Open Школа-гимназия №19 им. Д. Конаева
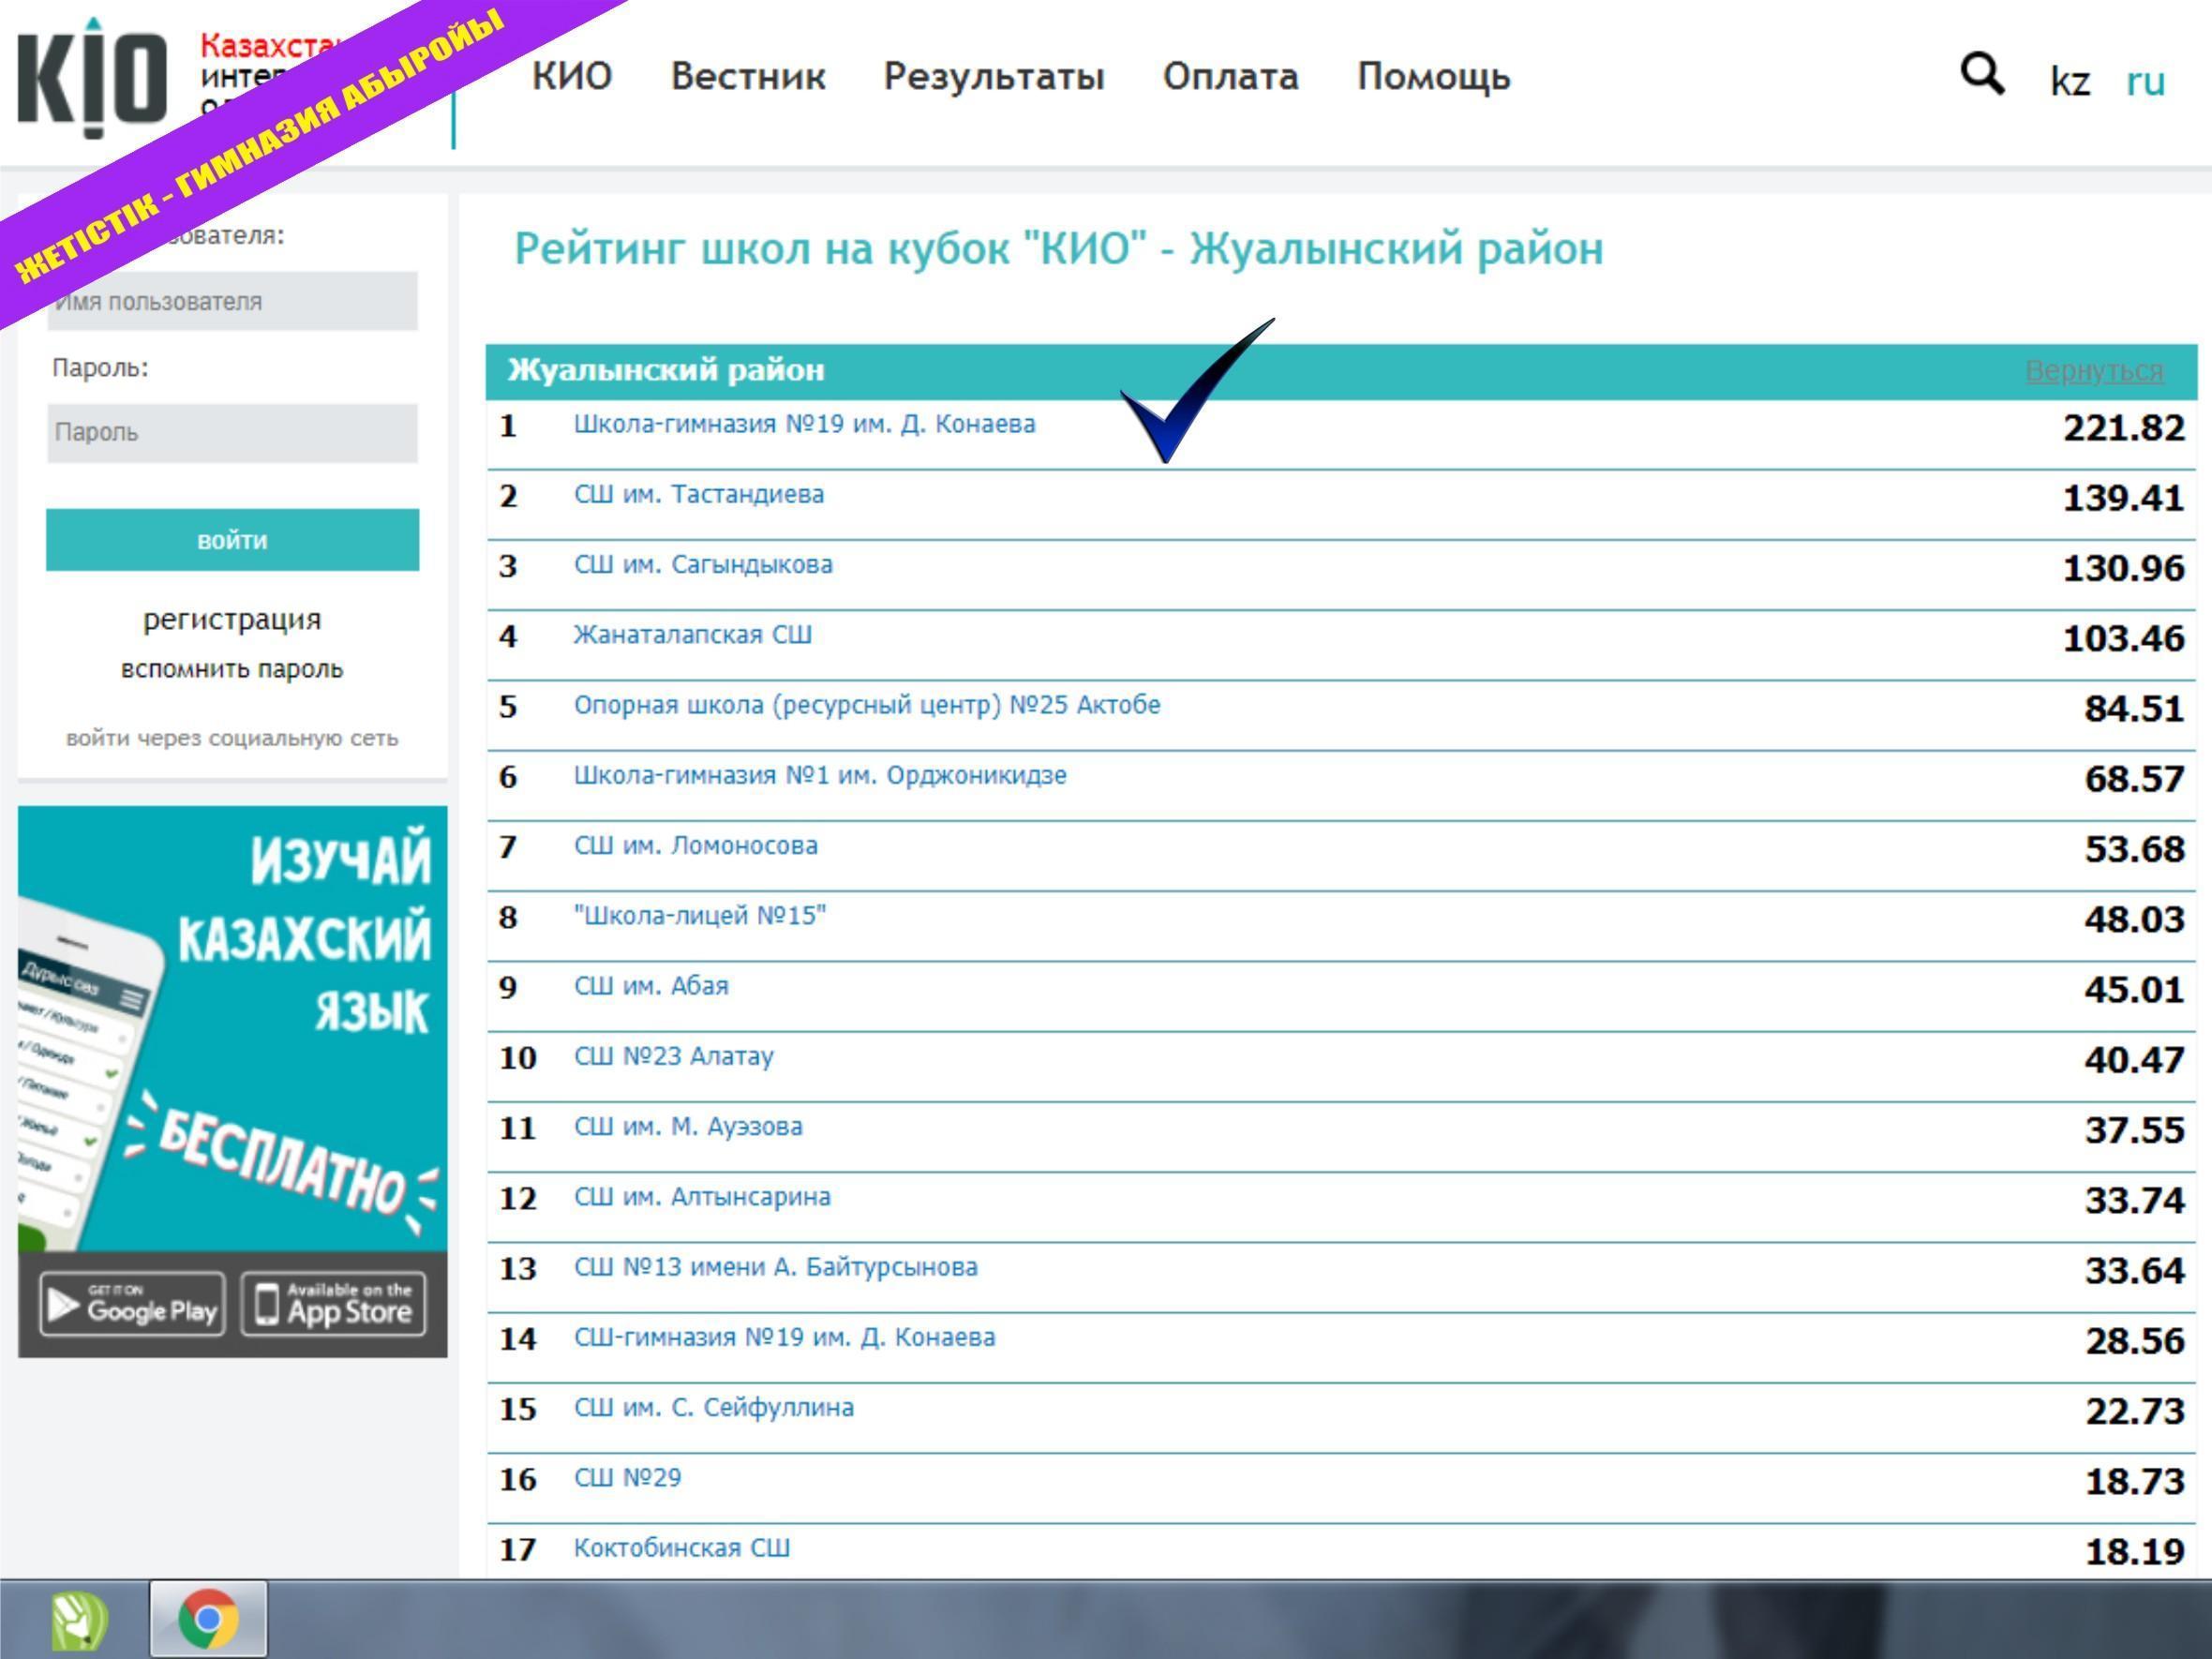Viewport: 2212px width, 1659px height. 804,424
